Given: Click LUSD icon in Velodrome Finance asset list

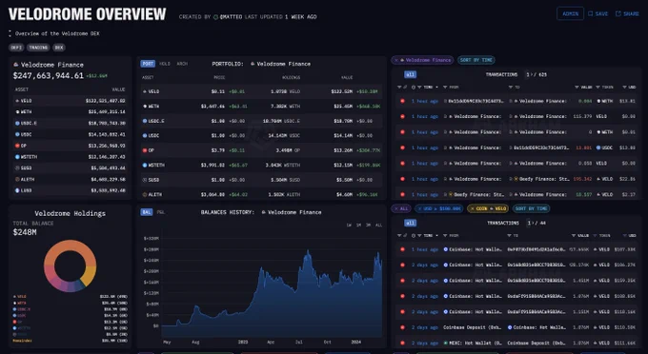Looking at the screenshot, I should coord(17,190).
